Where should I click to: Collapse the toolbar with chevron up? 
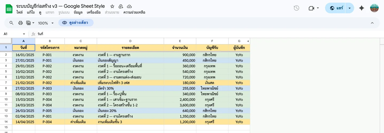(372, 23)
